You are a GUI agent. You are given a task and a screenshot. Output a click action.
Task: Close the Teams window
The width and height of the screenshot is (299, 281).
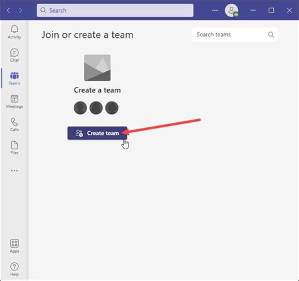click(290, 10)
